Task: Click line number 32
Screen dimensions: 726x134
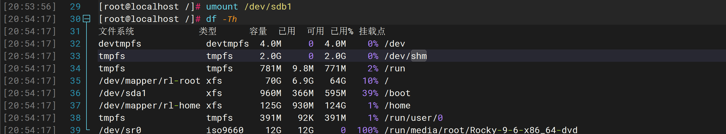Action: tap(75, 44)
